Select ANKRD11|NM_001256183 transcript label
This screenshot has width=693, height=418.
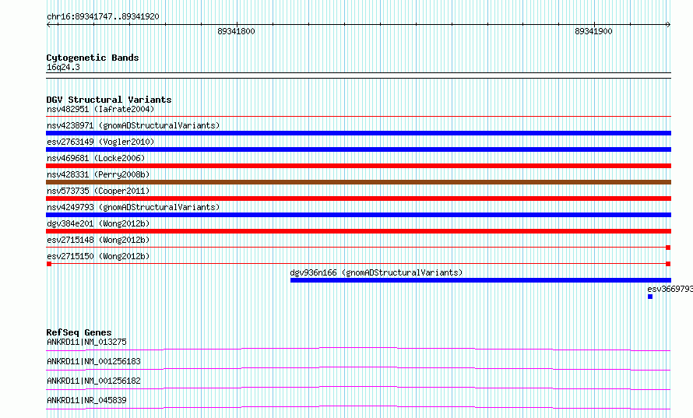(93, 361)
